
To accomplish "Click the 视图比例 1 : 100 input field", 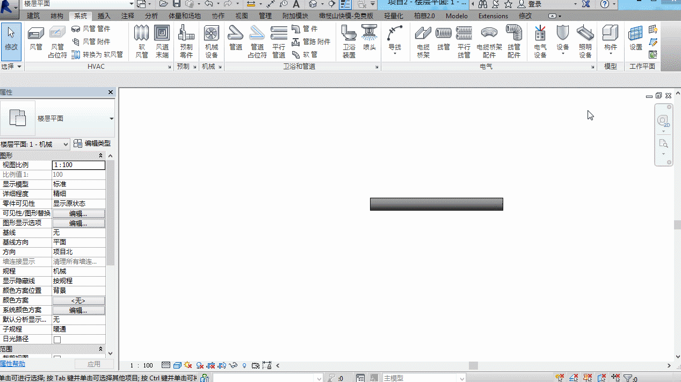I will point(78,165).
